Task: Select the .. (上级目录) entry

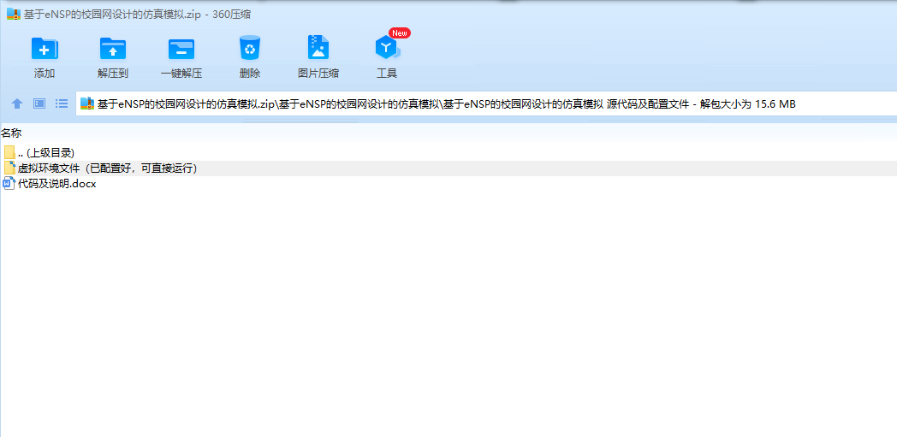Action: pos(46,152)
